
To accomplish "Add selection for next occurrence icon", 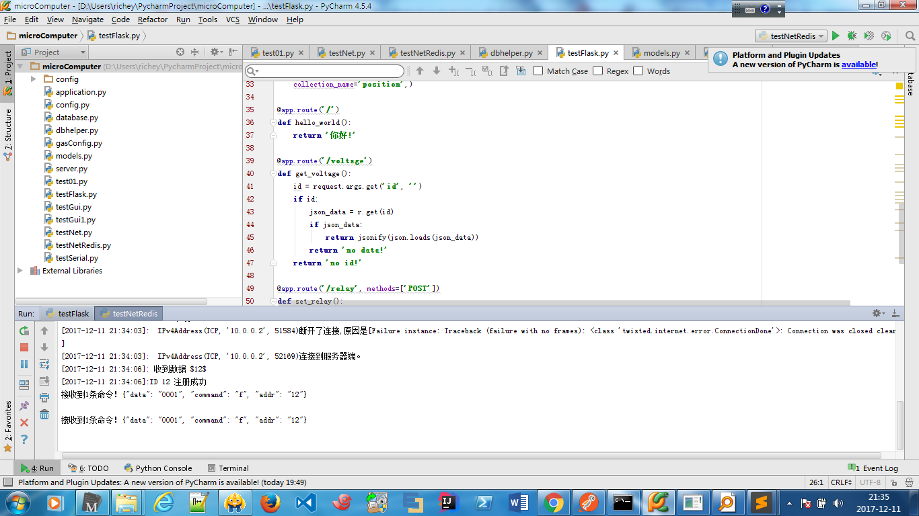I will pyautogui.click(x=453, y=71).
